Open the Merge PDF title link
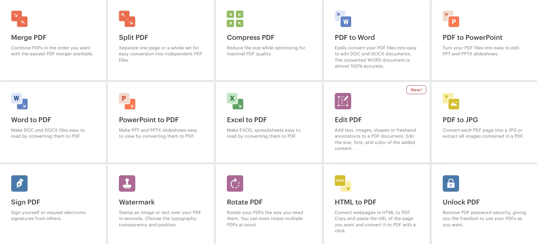The image size is (537, 244). coord(29,38)
